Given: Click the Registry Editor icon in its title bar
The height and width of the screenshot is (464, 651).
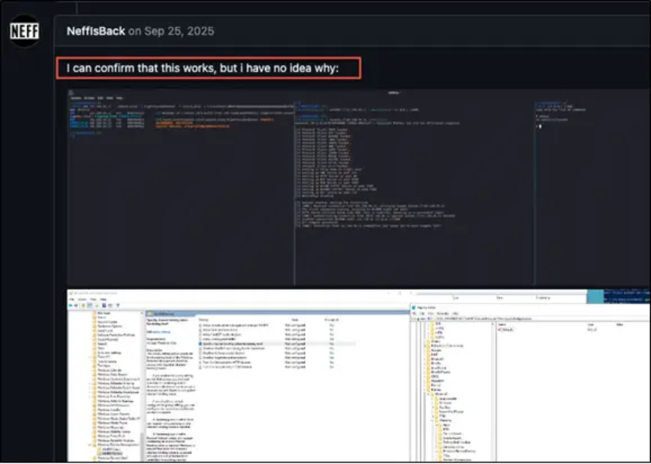Looking at the screenshot, I should tap(414, 309).
